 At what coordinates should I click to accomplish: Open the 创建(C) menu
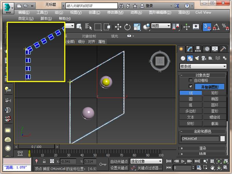pos(94,12)
